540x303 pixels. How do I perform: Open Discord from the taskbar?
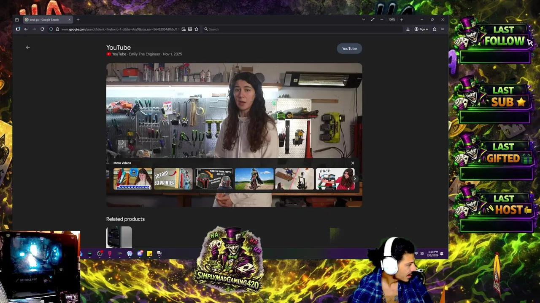coord(140,253)
